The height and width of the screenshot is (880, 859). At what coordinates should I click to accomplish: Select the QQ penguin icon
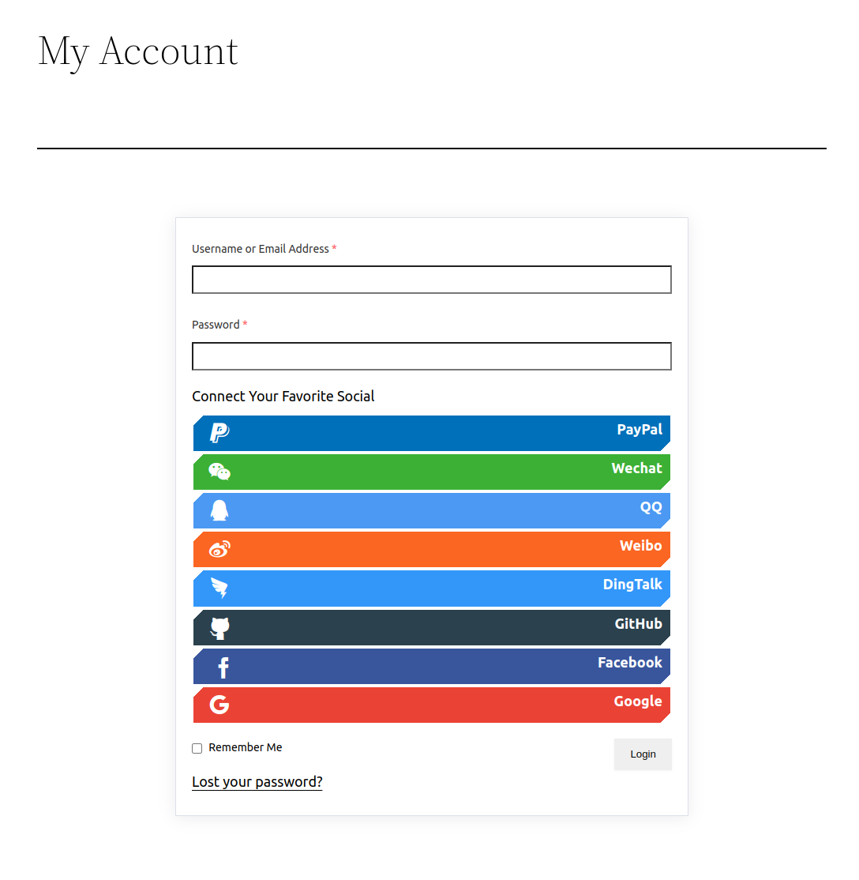pyautogui.click(x=219, y=510)
